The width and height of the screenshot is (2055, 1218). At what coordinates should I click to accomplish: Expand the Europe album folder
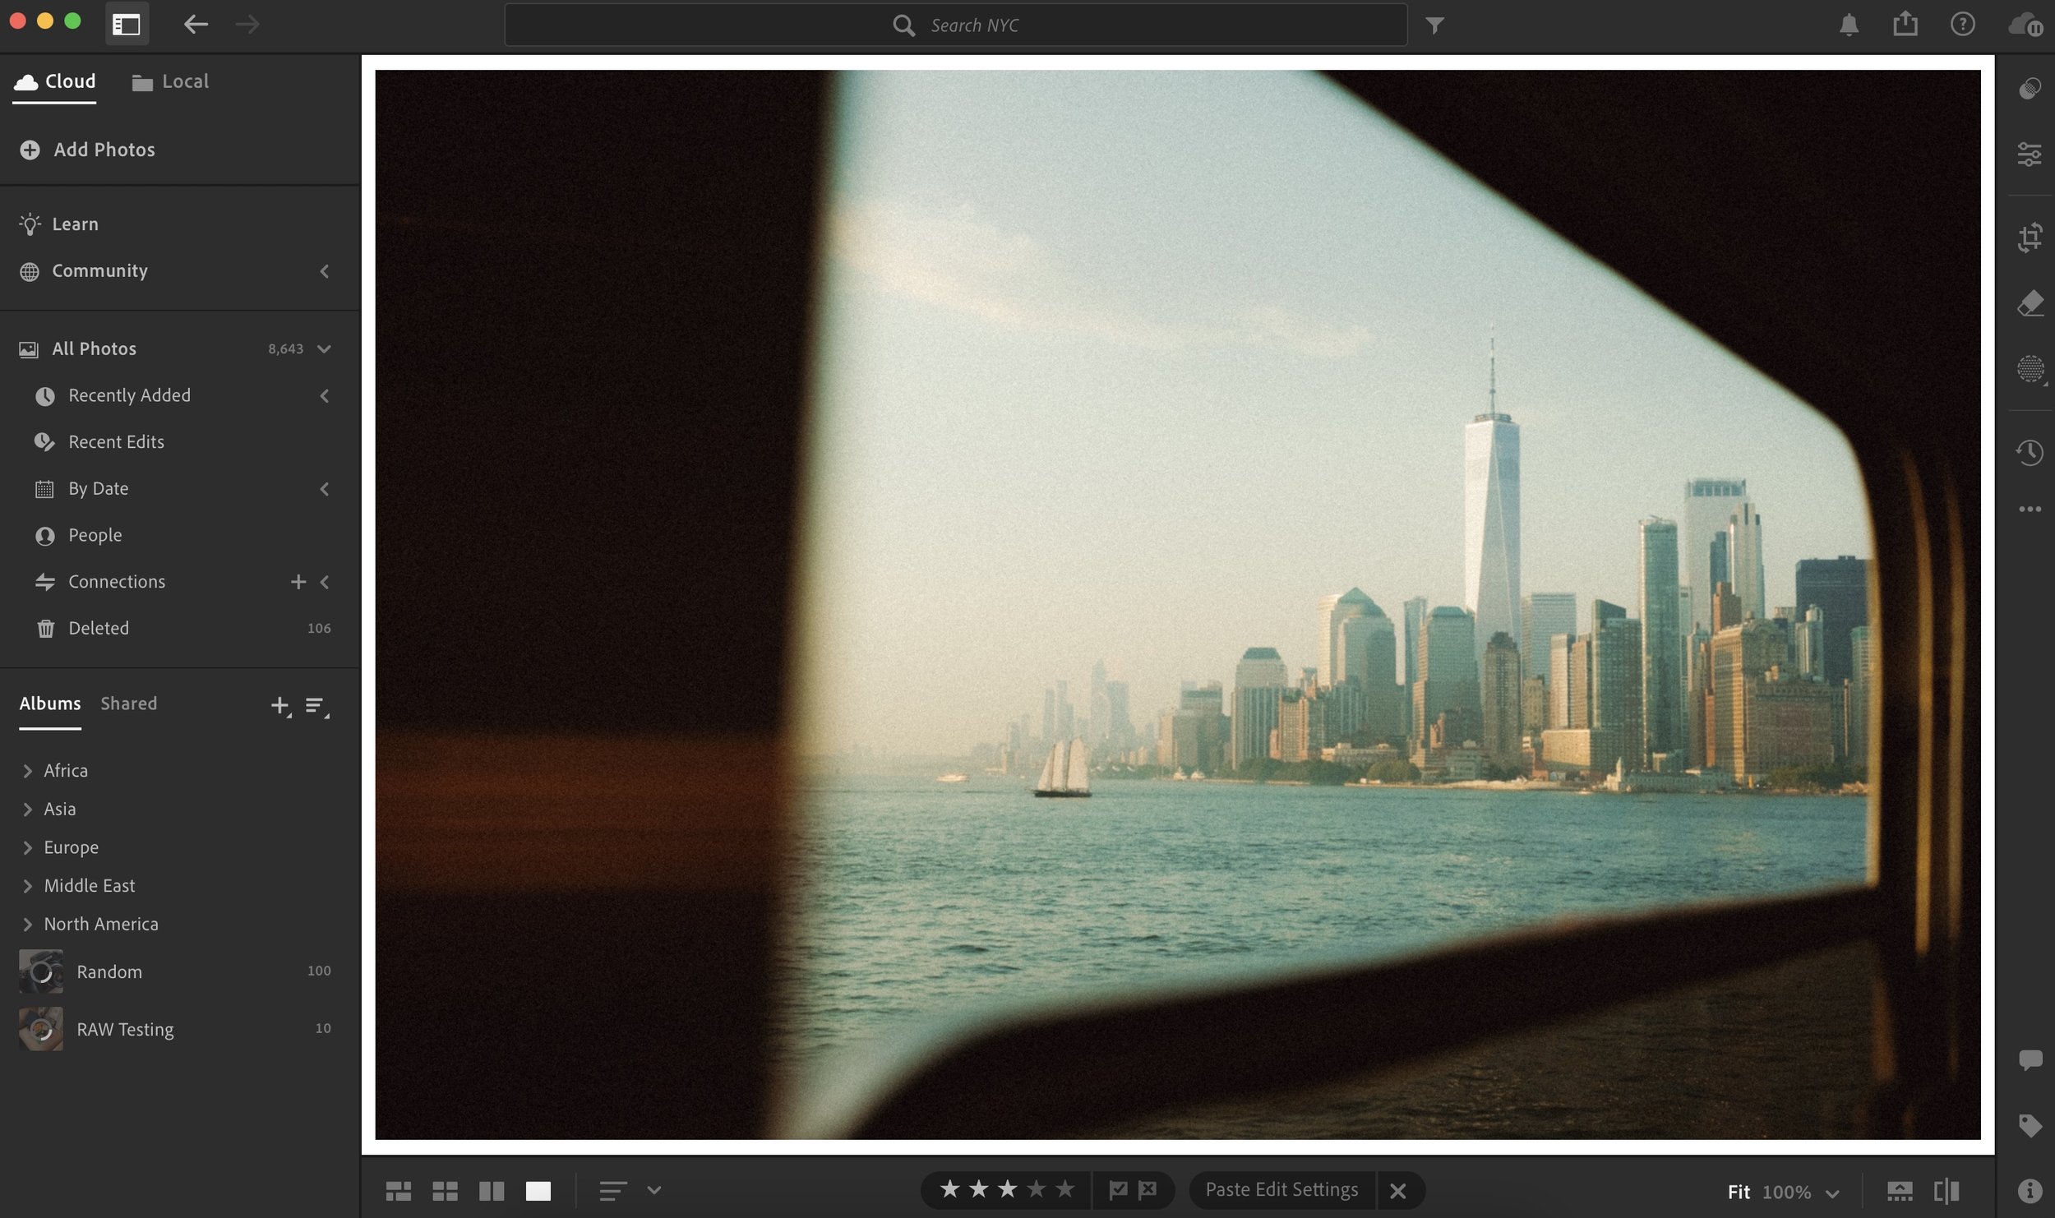[27, 847]
